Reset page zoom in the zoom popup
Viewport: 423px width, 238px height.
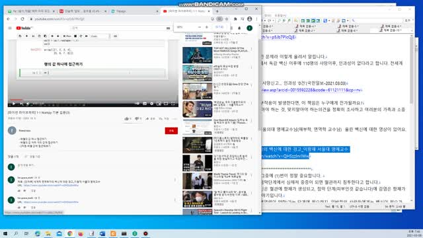pos(219,27)
